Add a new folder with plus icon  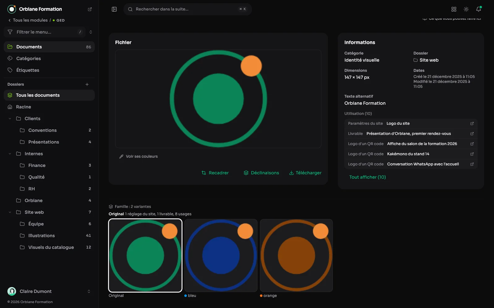(87, 84)
